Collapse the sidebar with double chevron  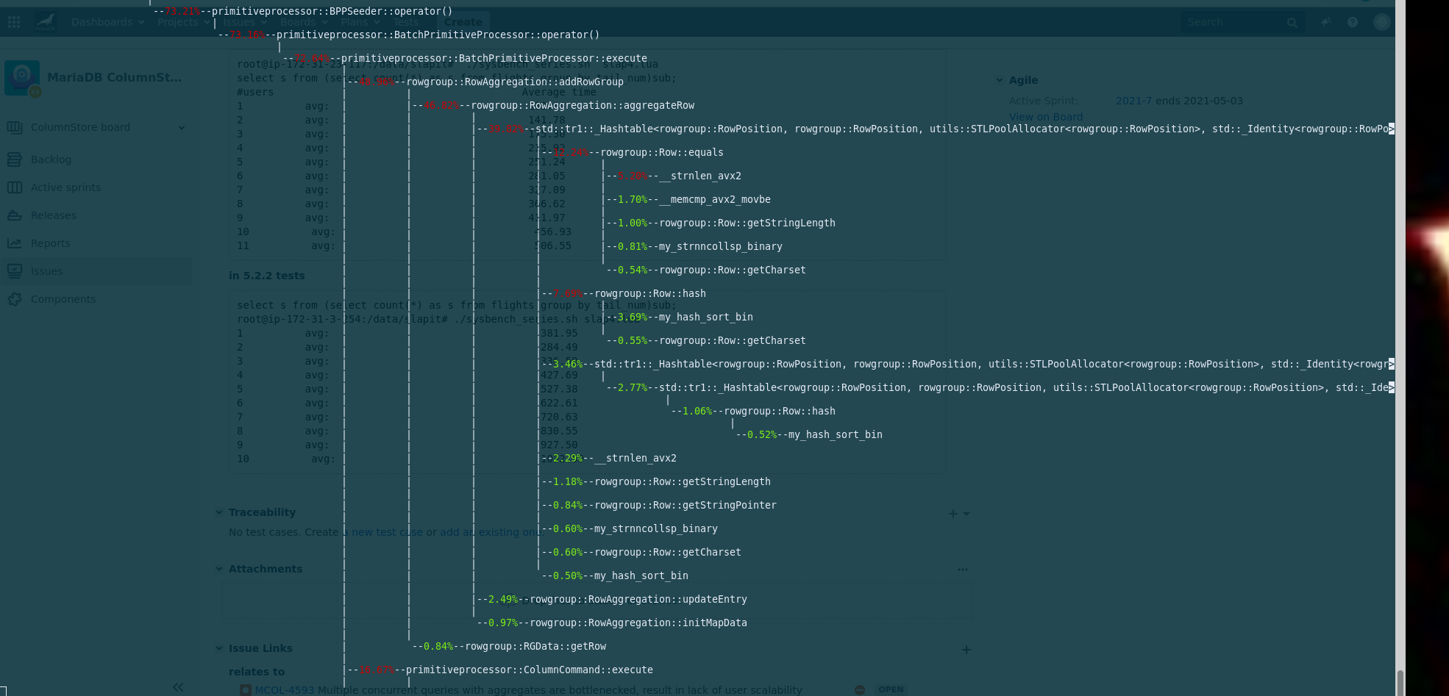tap(178, 687)
